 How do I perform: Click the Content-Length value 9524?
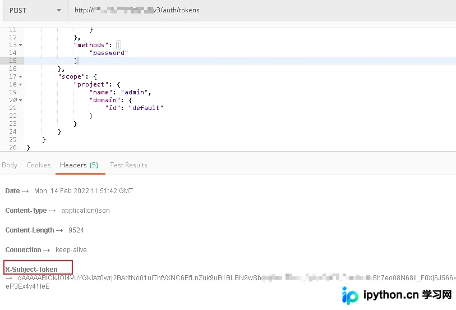tap(76, 230)
